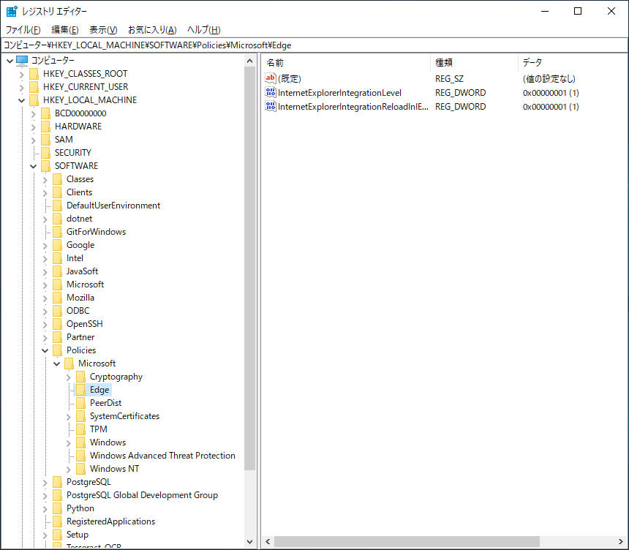Image resolution: width=629 pixels, height=550 pixels.
Task: Open the ファイル(F) menu
Action: [x=23, y=30]
